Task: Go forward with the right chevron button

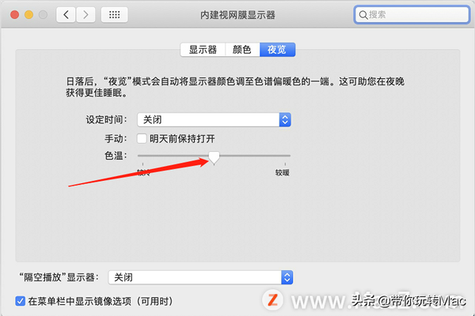Action: pyautogui.click(x=85, y=14)
